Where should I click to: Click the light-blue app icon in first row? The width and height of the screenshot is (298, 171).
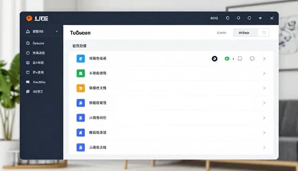[81, 59]
